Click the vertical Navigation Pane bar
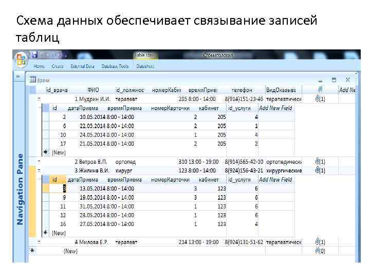The height and width of the screenshot is (278, 370). tap(20, 189)
